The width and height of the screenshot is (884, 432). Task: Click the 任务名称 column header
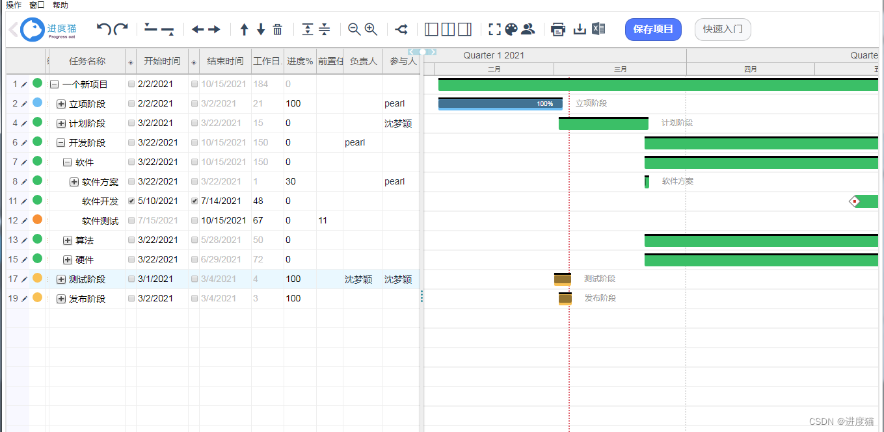pos(87,61)
